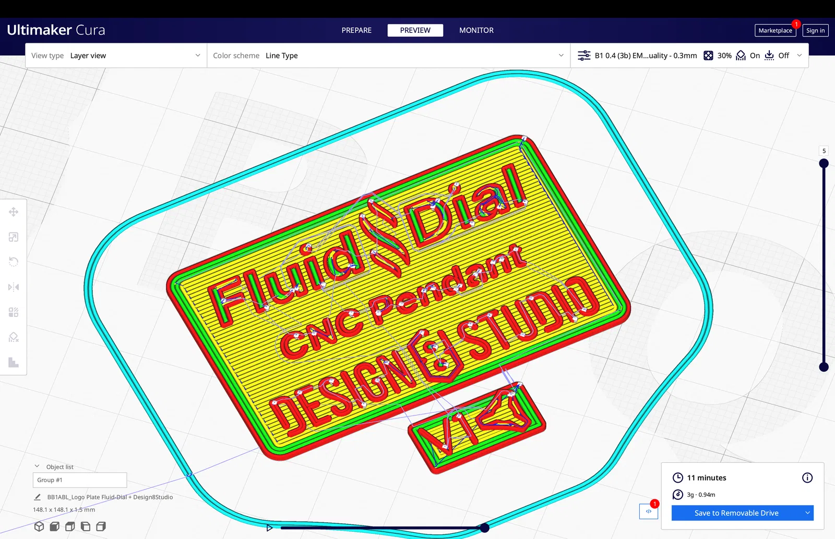Click the adhesion Off icon

[769, 55]
